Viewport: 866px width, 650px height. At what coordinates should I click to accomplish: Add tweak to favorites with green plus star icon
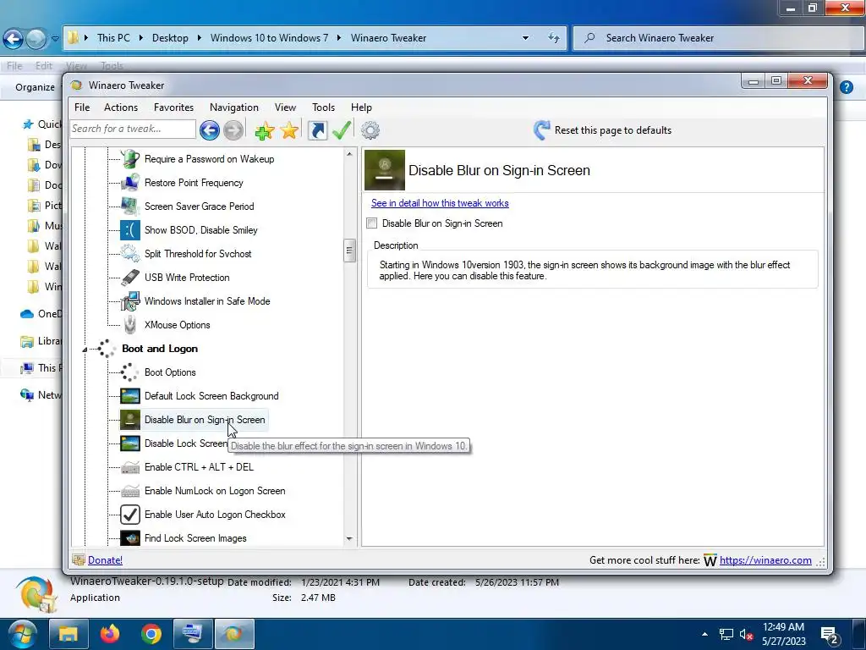pyautogui.click(x=265, y=130)
